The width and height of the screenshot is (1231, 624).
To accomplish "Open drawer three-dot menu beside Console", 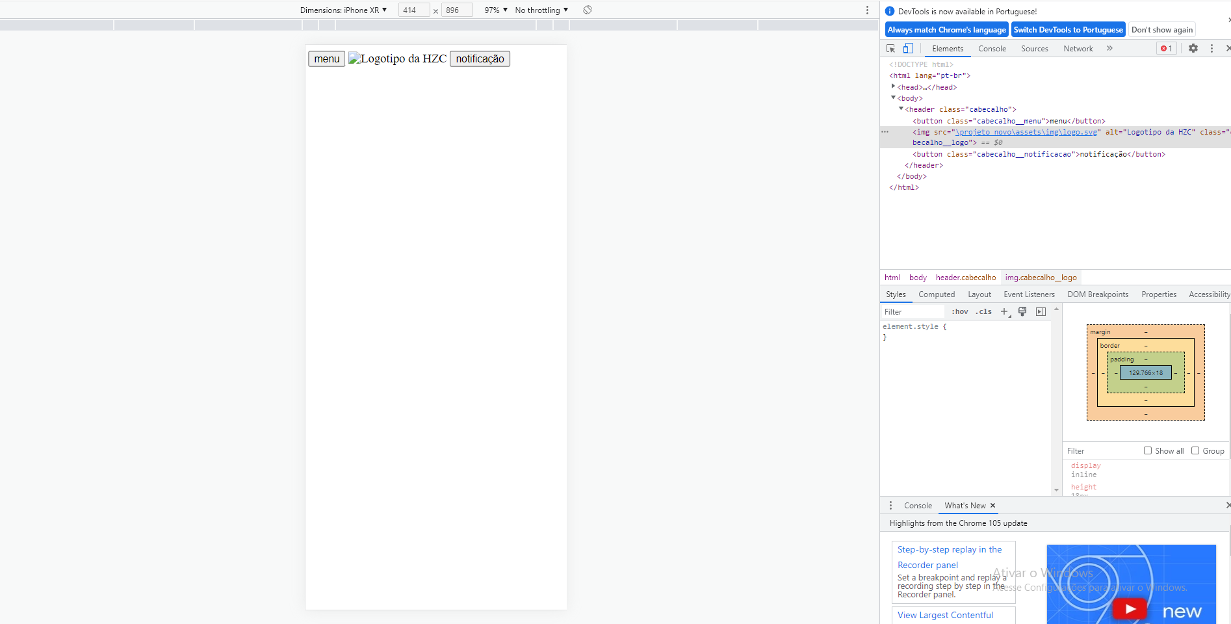I will coord(890,506).
